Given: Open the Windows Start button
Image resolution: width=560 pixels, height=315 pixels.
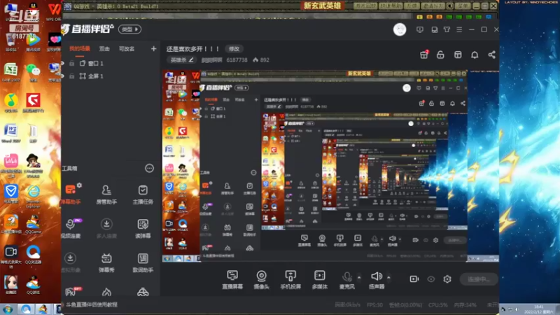Looking at the screenshot, I should point(8,309).
